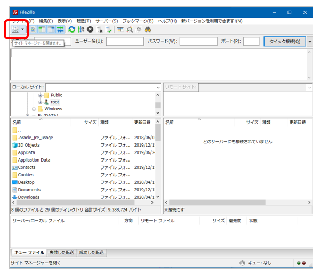The height and width of the screenshot is (274, 320).
Task: Click the reconnect to last server icon
Action: tap(109, 29)
